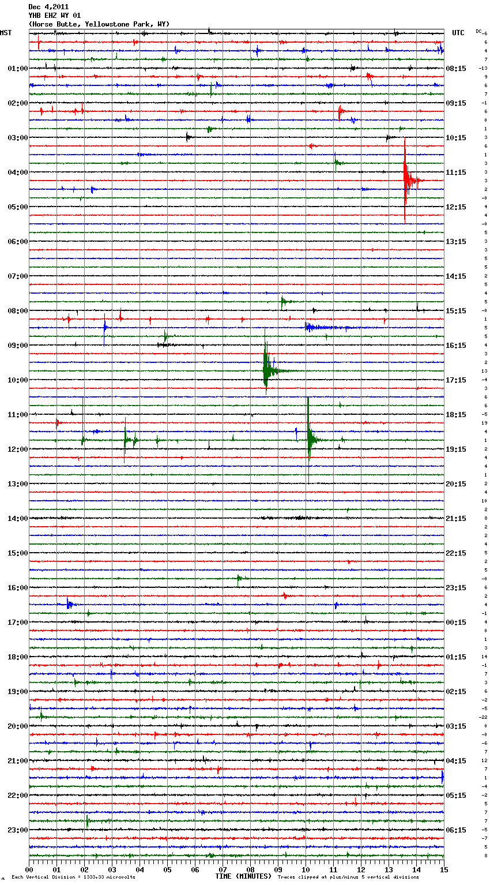The image size is (490, 885).
Task: Select the '19:00' MST row label
Action: click(18, 692)
